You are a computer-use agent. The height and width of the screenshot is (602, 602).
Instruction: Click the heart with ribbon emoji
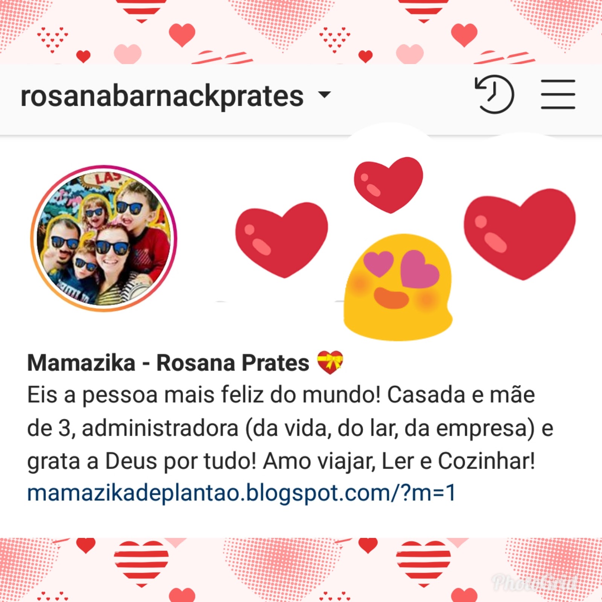(x=330, y=362)
